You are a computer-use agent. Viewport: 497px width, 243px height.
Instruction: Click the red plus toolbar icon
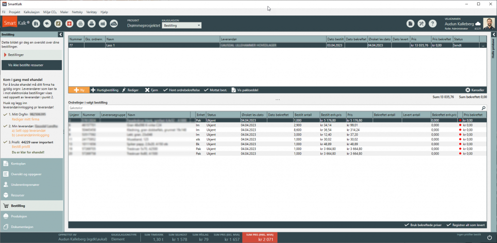(69, 23)
